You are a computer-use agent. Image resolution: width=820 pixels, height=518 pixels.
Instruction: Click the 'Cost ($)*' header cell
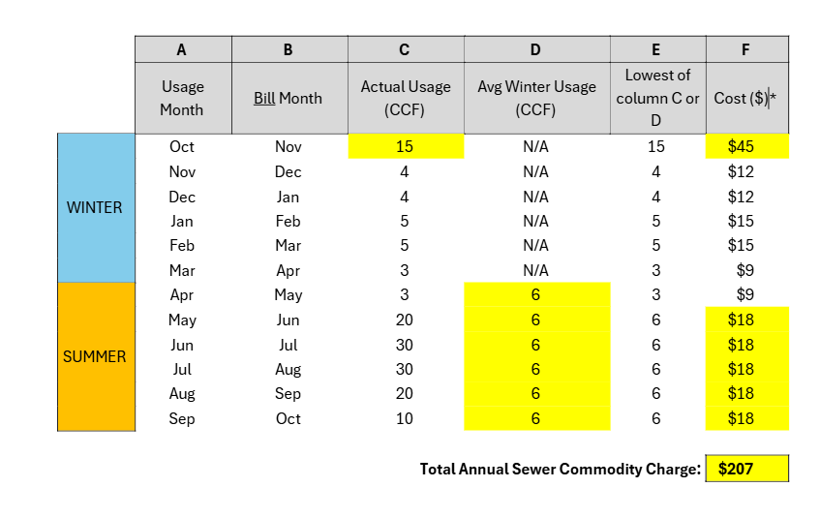coord(746,98)
